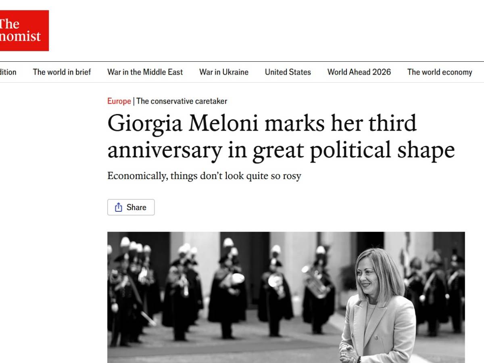
Task: Click the kicker text The conservative caretaker
Action: [x=181, y=101]
